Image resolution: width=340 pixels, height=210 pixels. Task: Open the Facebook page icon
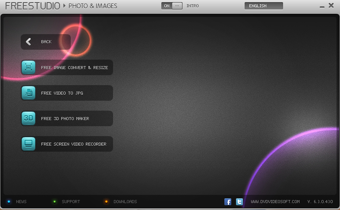pos(228,202)
